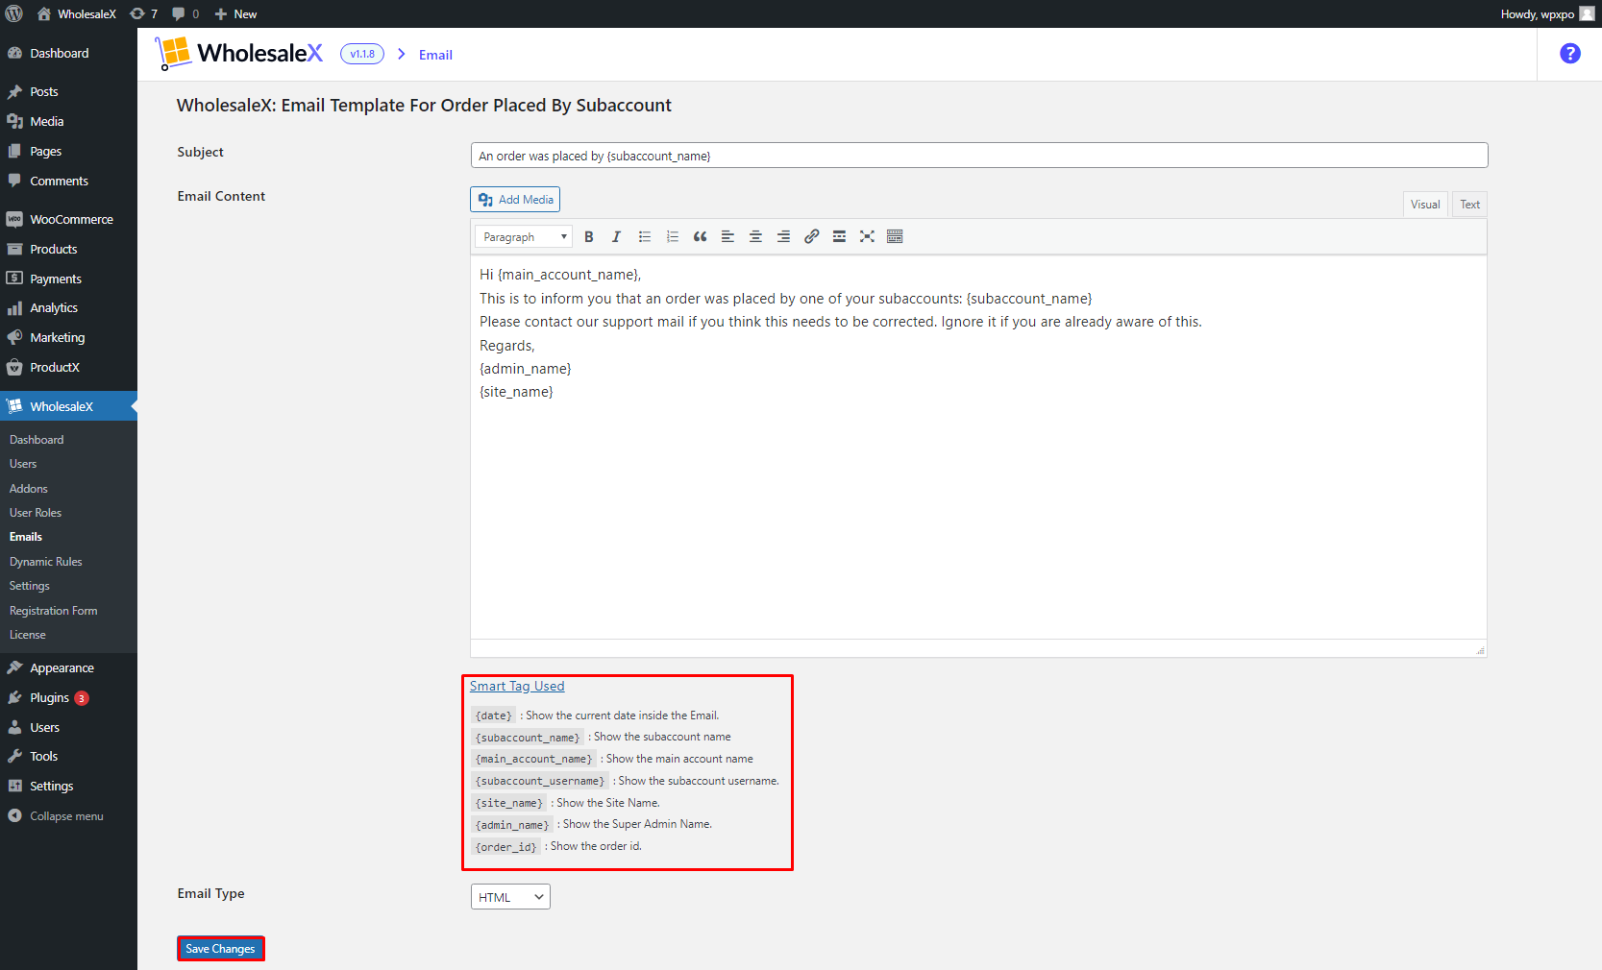This screenshot has height=970, width=1602.
Task: Align text left in editor
Action: (727, 236)
